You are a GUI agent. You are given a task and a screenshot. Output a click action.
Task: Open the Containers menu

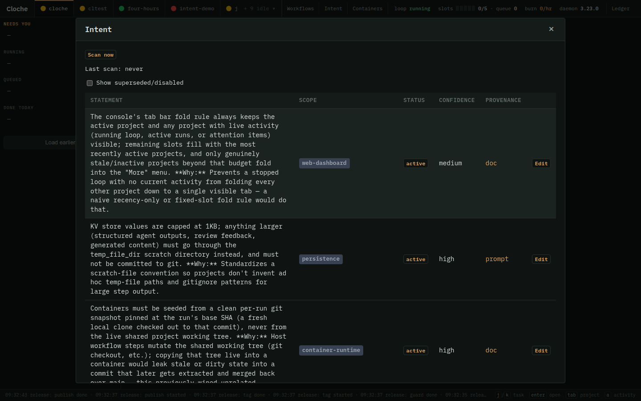(x=367, y=8)
